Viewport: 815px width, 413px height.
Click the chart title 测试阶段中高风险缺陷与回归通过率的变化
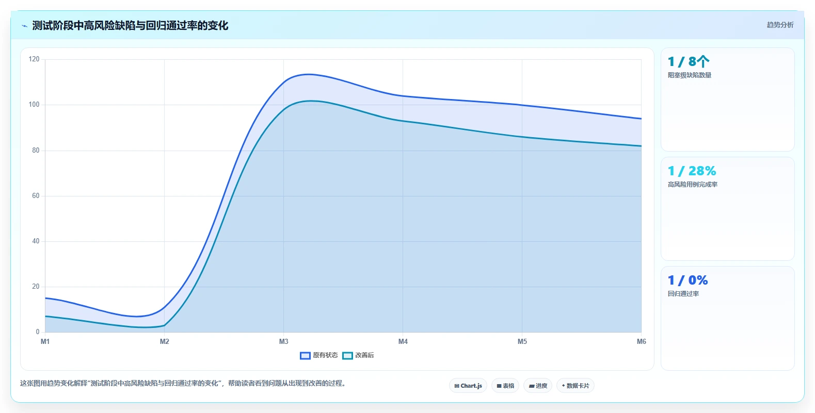tap(130, 25)
